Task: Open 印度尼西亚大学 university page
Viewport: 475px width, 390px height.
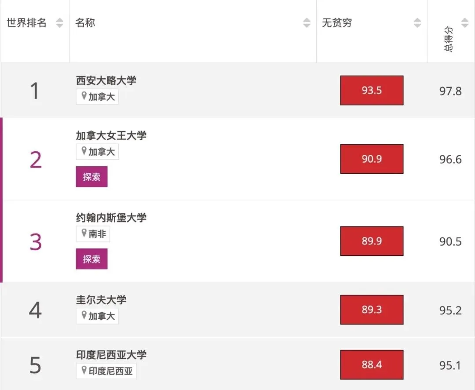Action: 111,355
